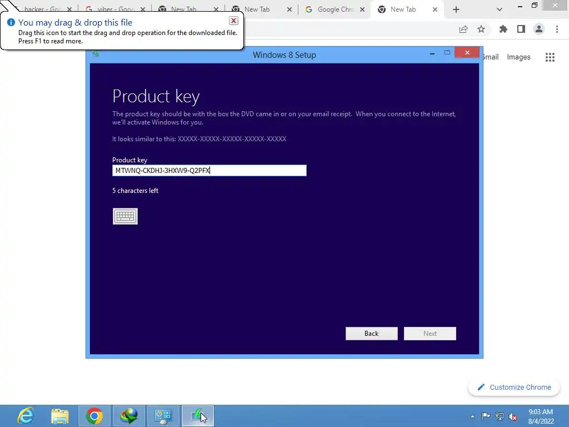Click the Windows 8 Setup title icon

96,54
